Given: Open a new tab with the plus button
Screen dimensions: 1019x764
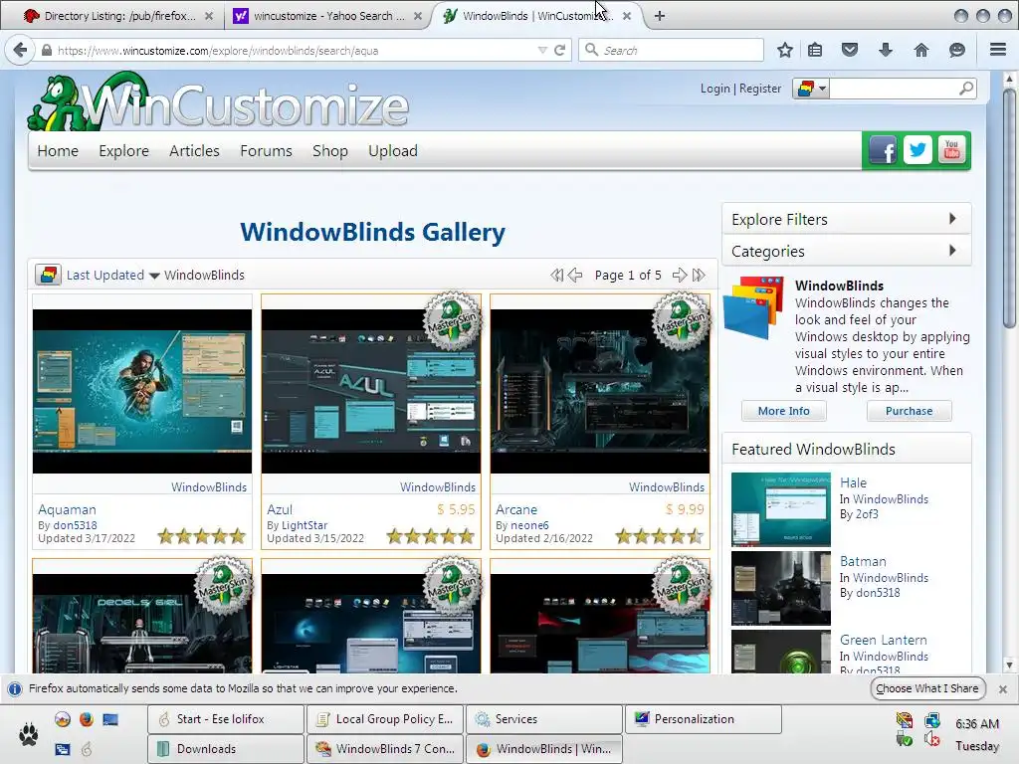Looking at the screenshot, I should click(x=659, y=16).
